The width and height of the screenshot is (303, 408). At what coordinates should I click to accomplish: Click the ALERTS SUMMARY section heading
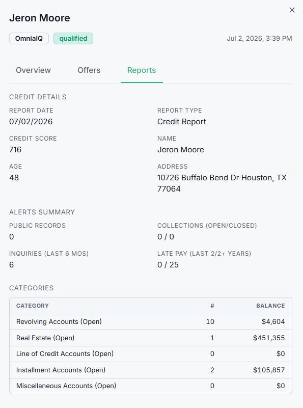click(42, 212)
